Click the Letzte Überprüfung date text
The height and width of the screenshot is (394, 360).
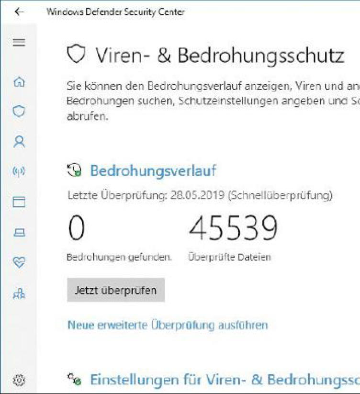(x=200, y=195)
